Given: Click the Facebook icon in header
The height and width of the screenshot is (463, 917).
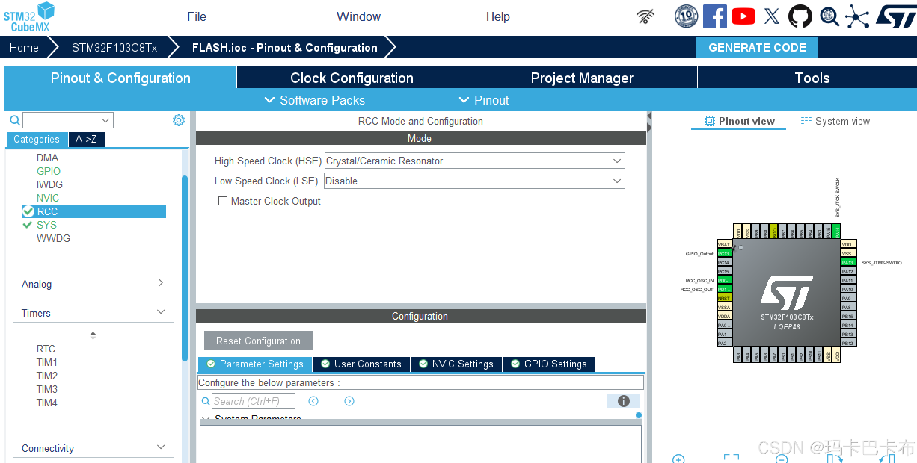Looking at the screenshot, I should pyautogui.click(x=715, y=16).
